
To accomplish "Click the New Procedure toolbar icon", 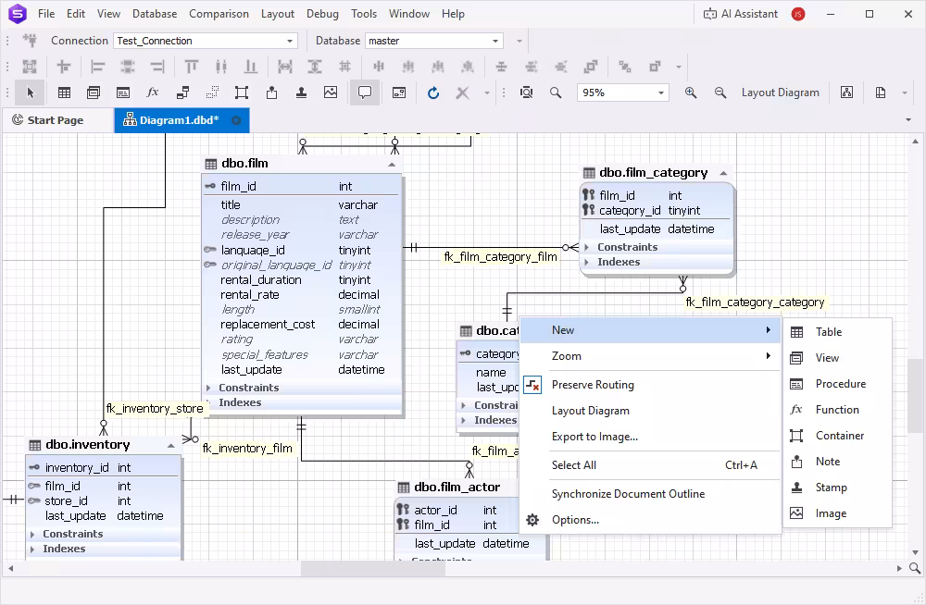I will [x=123, y=93].
